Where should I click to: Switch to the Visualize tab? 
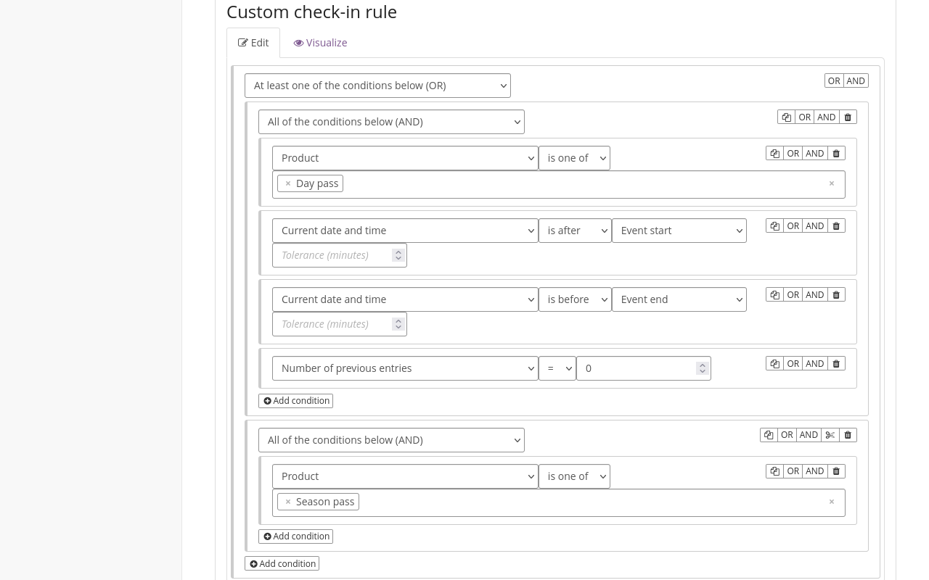pyautogui.click(x=320, y=43)
